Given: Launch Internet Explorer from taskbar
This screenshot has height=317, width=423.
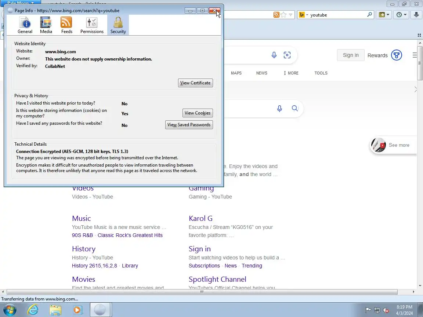Looking at the screenshot, I should pos(33,310).
